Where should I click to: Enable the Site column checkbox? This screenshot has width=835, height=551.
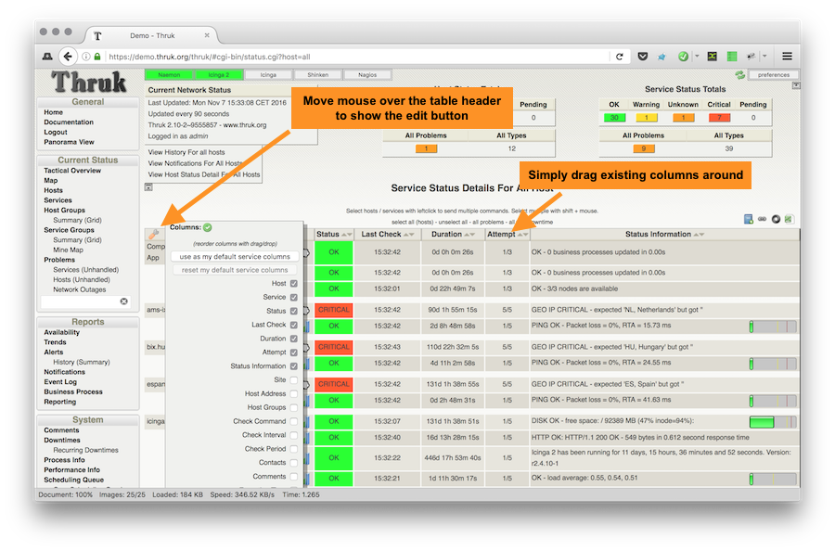(x=294, y=380)
